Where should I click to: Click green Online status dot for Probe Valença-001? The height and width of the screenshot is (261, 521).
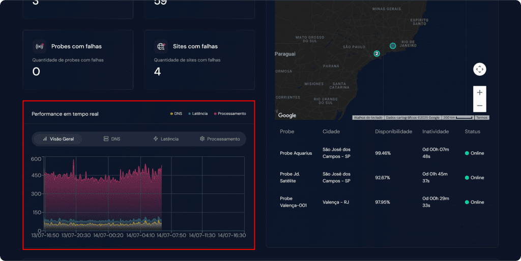467,202
